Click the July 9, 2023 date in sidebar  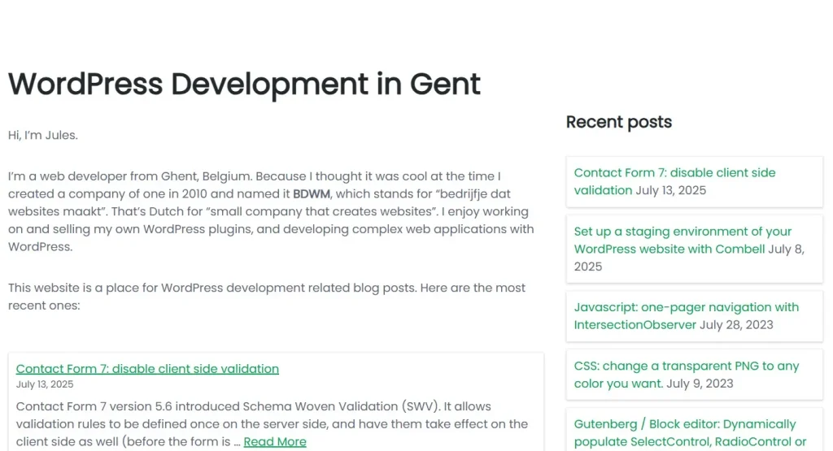700,384
